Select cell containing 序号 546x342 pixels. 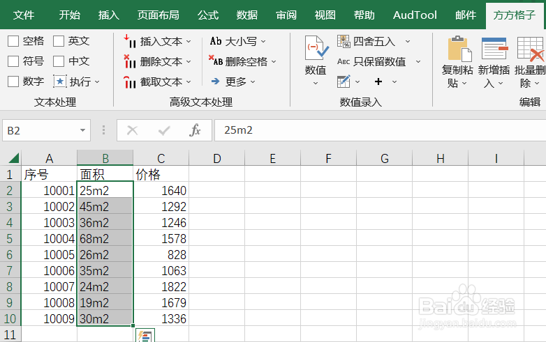pos(49,174)
